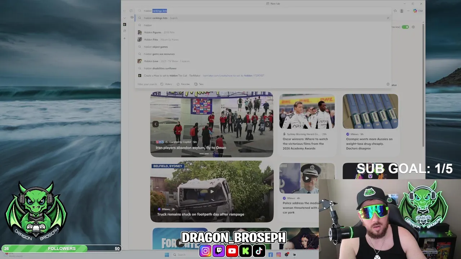Pick the 'hidden disabilities sunflower' suggestion
461x259 pixels.
[263, 68]
